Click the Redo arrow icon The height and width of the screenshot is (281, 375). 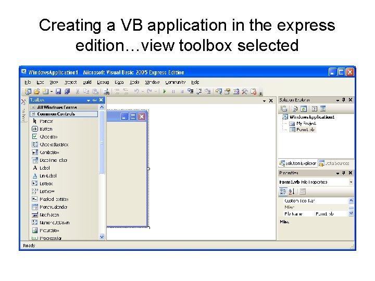pos(149,91)
